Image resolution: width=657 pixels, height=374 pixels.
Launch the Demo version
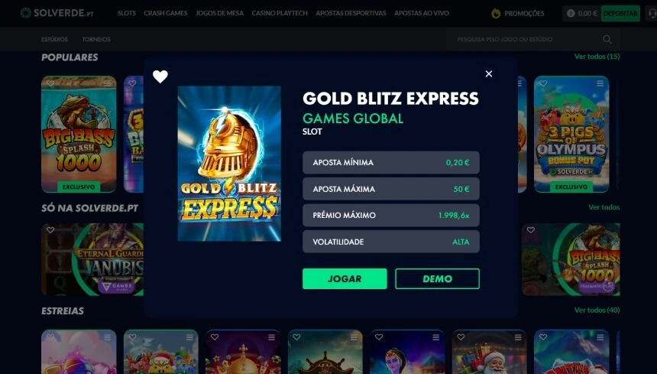pos(437,279)
